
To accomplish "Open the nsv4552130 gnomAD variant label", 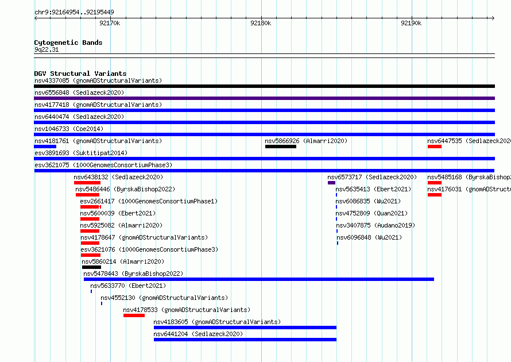I will tap(164, 298).
